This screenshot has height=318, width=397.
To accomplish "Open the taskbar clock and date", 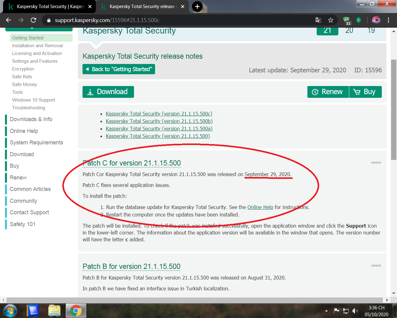I will [x=377, y=311].
